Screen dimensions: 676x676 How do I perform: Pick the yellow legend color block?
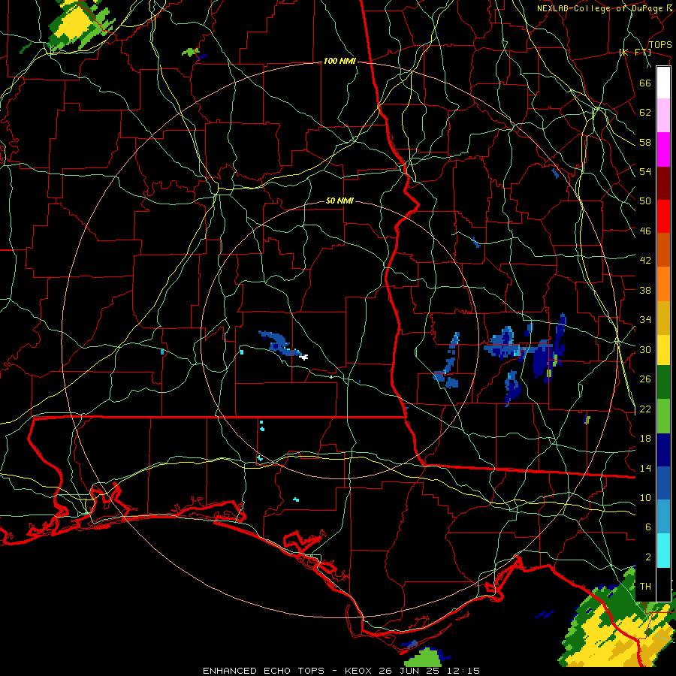[663, 350]
